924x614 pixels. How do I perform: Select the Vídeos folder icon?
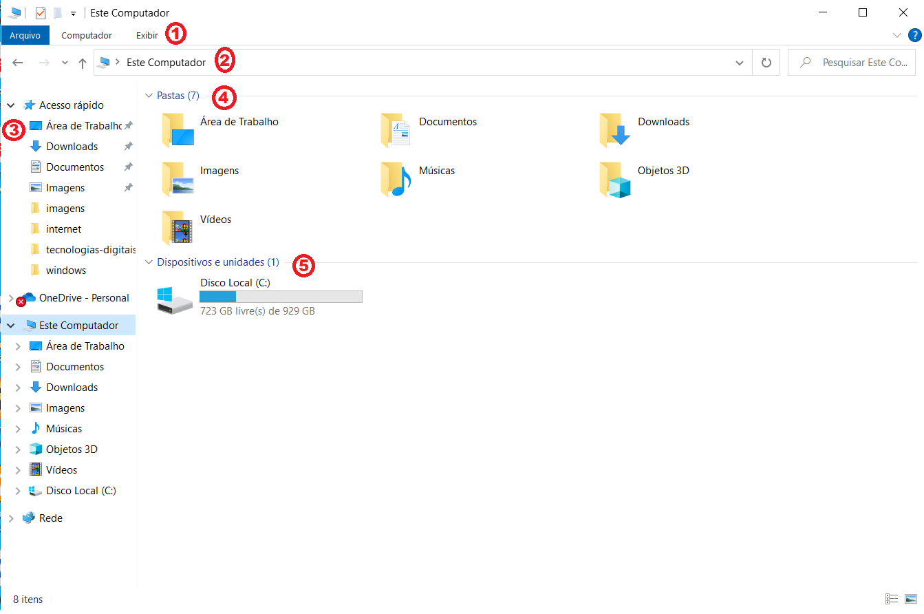[x=178, y=228]
